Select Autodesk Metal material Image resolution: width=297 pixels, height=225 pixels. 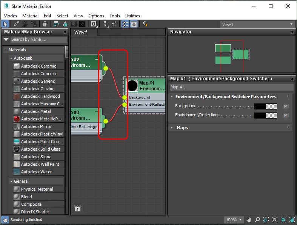point(38,111)
